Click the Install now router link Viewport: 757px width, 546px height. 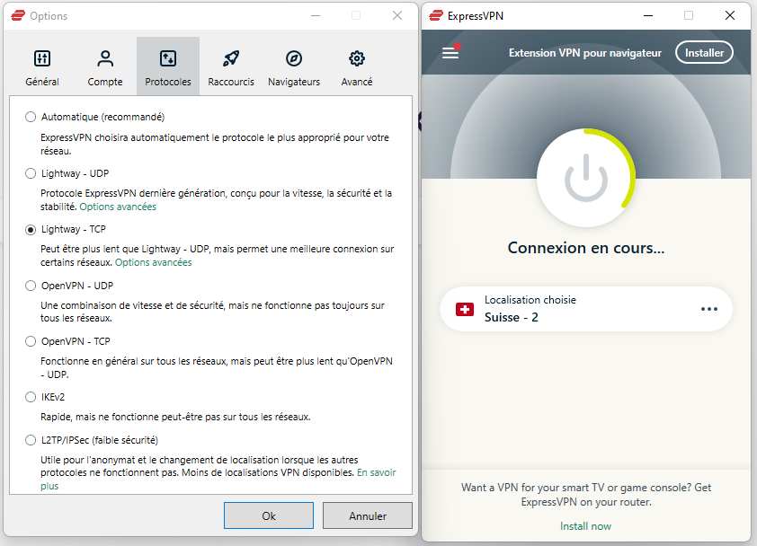coord(585,526)
